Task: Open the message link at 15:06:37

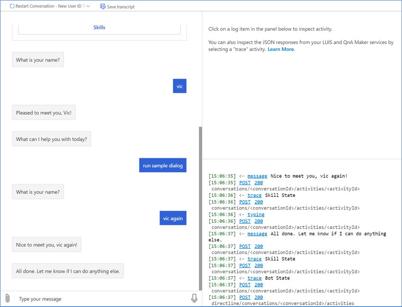Action: (x=257, y=233)
